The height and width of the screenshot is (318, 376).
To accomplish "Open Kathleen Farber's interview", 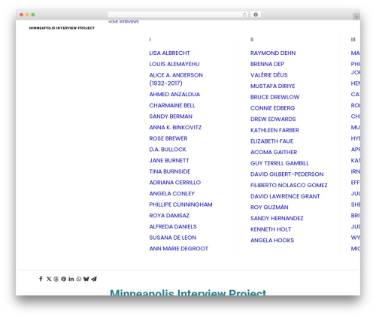I will 274,130.
